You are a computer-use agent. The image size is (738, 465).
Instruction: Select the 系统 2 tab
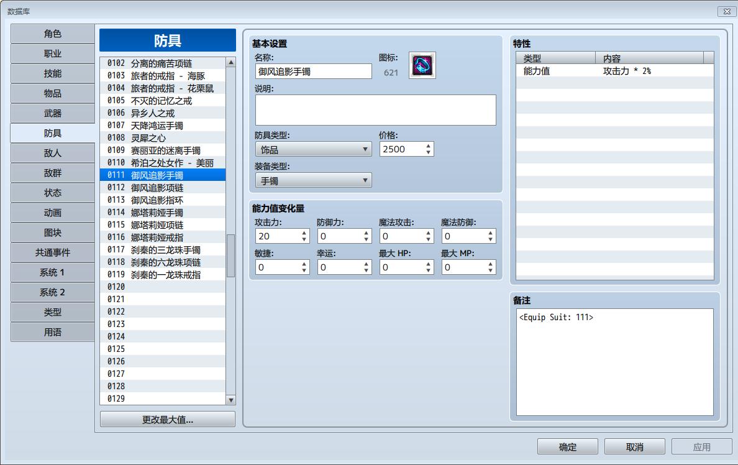53,292
